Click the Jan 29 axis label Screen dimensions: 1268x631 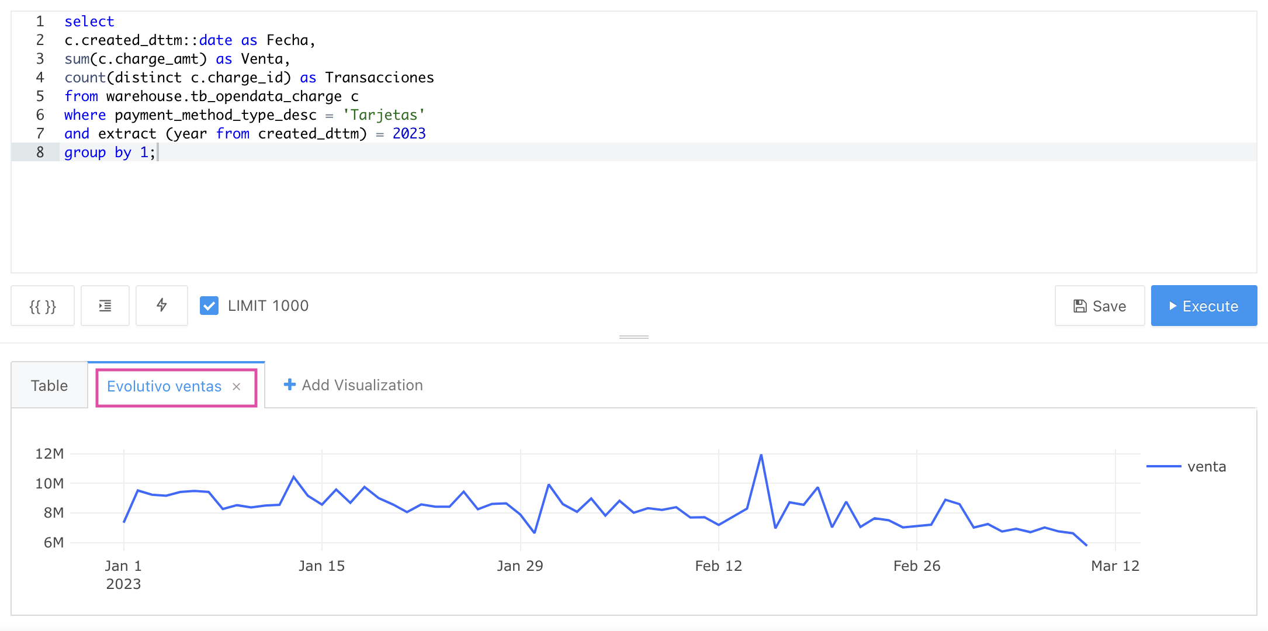(520, 566)
